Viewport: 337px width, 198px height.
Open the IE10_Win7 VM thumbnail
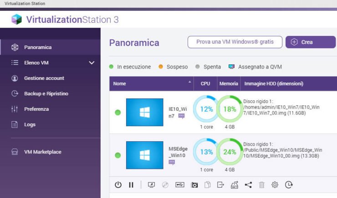coord(144,112)
